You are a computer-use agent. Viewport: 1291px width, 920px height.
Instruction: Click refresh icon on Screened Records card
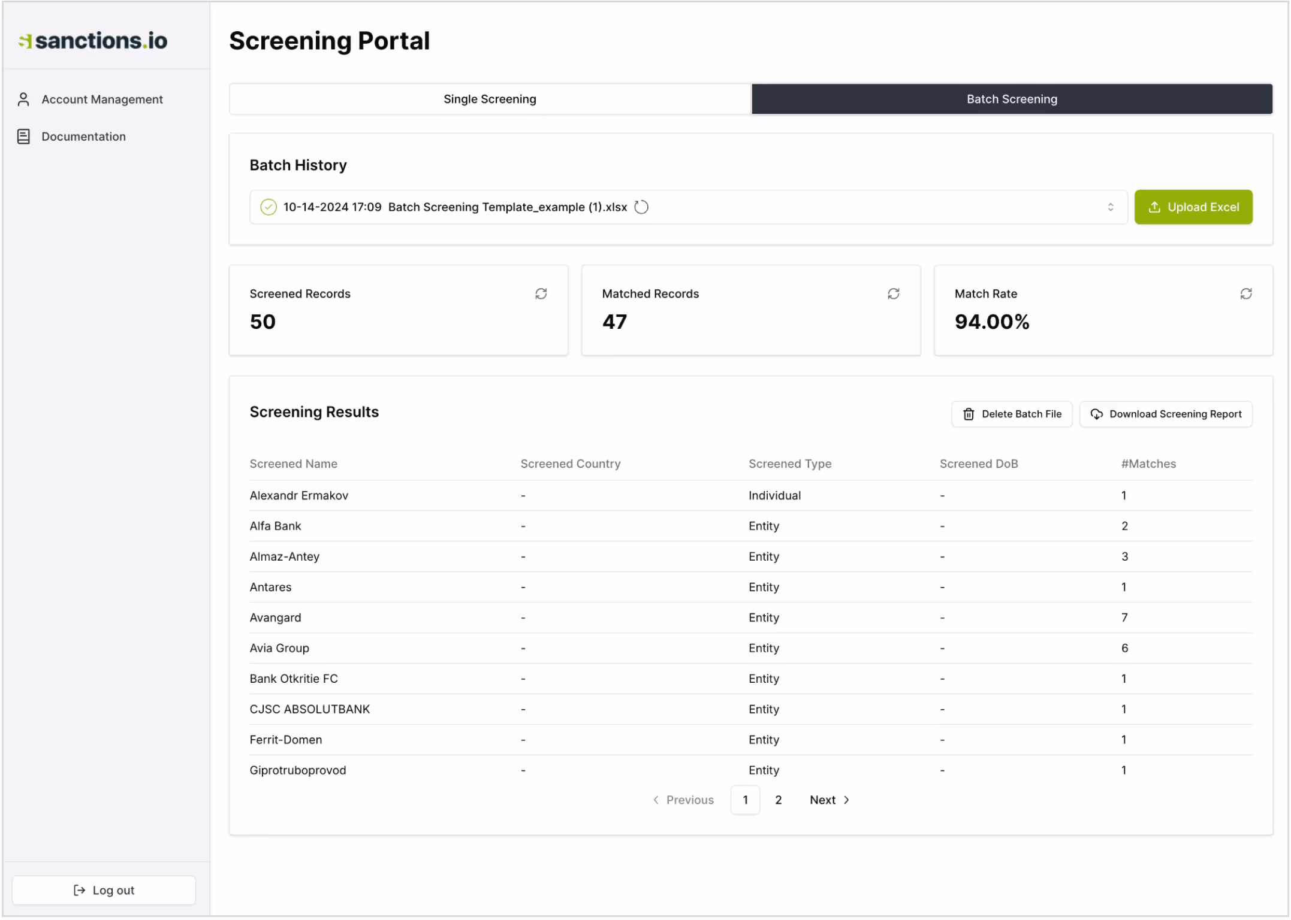(541, 293)
